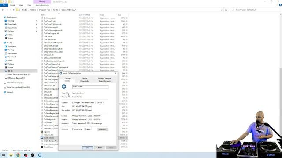Click File Explorer on the taskbar

(11, 155)
